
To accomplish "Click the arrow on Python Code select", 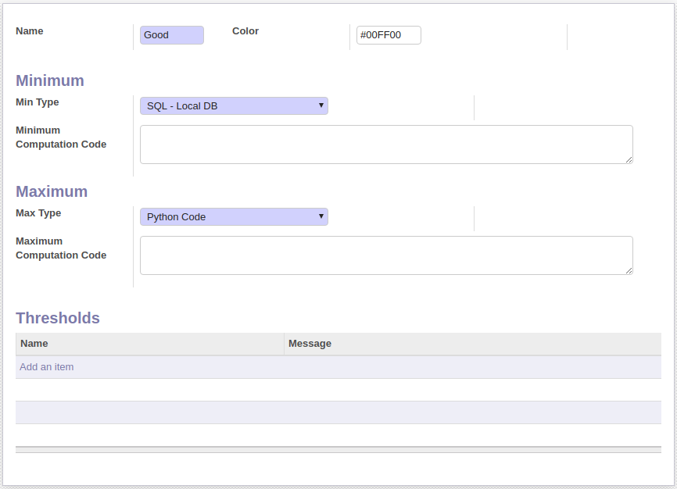I will (x=321, y=216).
